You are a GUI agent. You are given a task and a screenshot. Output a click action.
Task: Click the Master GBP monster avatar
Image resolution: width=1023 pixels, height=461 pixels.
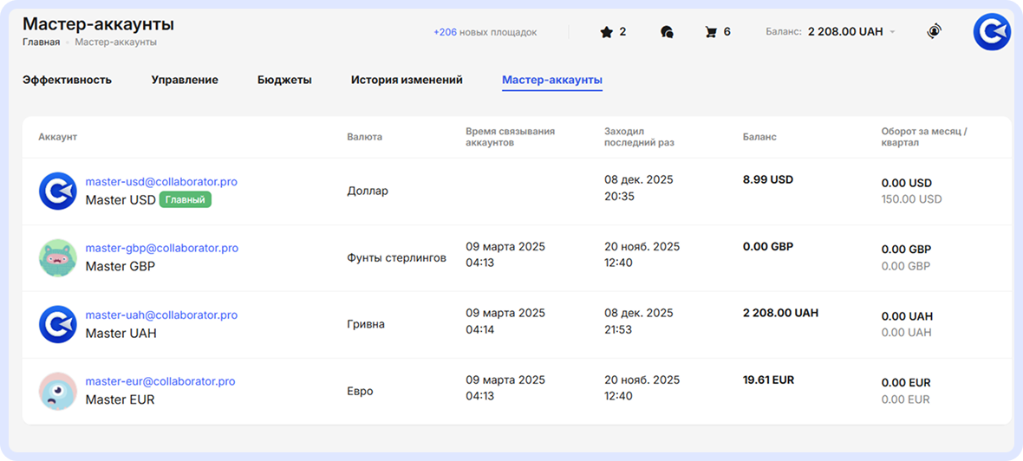coord(58,257)
